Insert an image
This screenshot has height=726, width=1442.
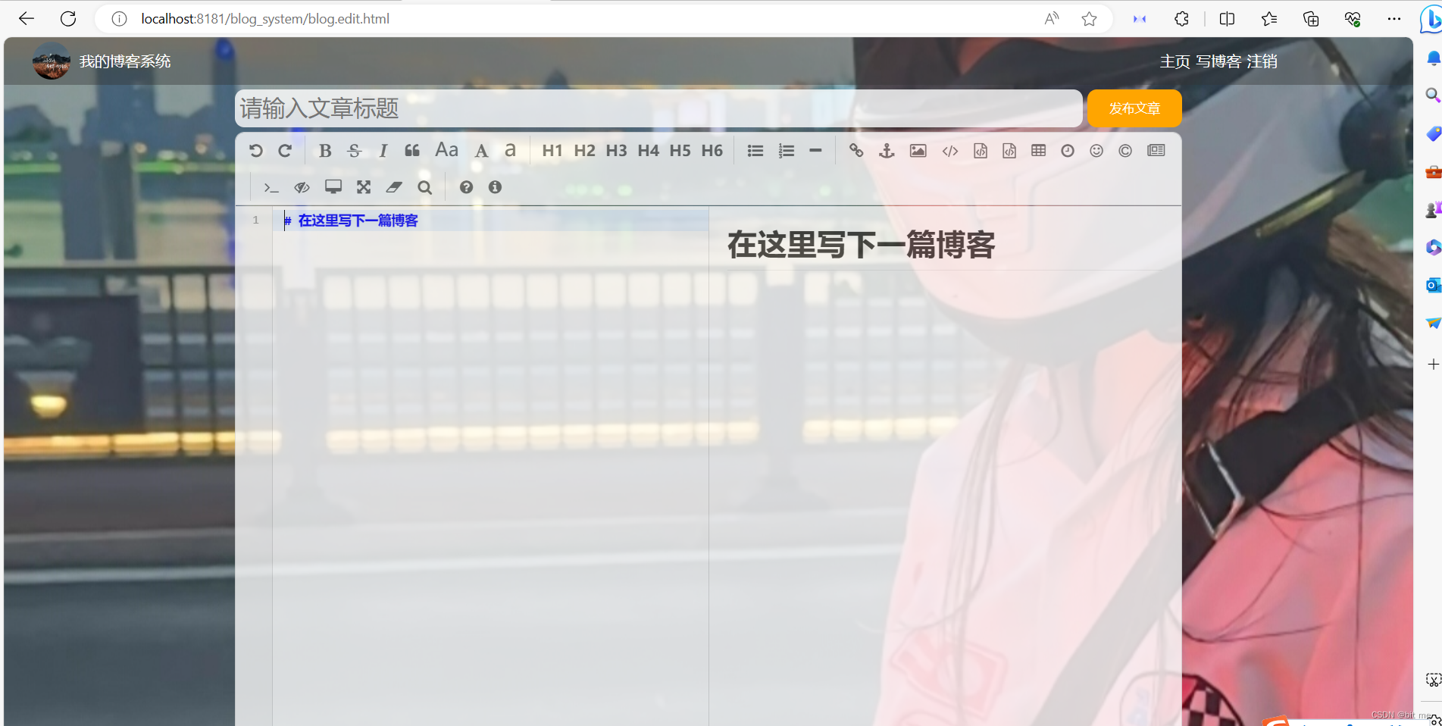(x=918, y=151)
